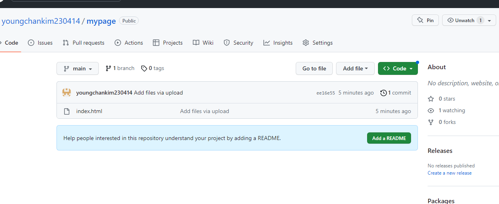
Task: View the 0 forks link
Action: tap(442, 122)
